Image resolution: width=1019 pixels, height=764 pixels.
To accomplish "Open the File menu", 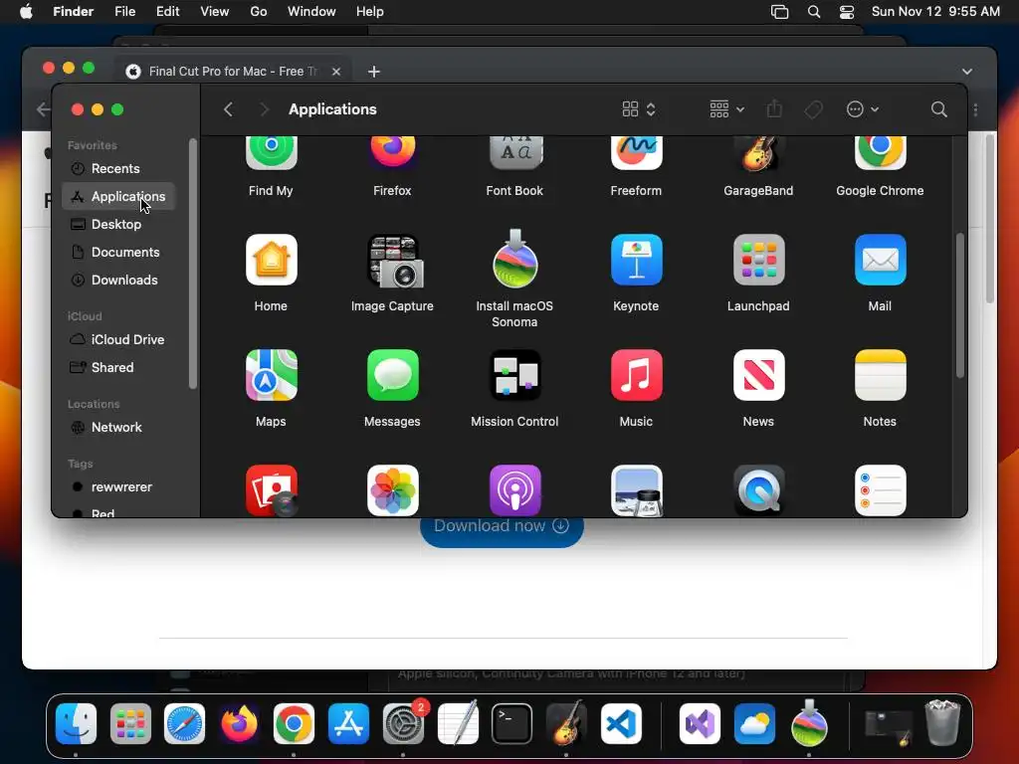I will point(124,12).
